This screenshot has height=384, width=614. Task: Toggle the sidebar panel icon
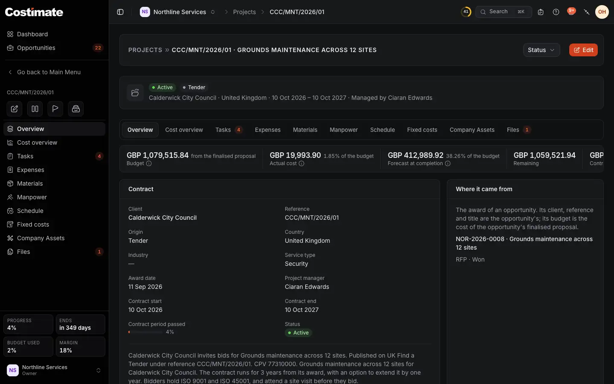[x=120, y=12]
